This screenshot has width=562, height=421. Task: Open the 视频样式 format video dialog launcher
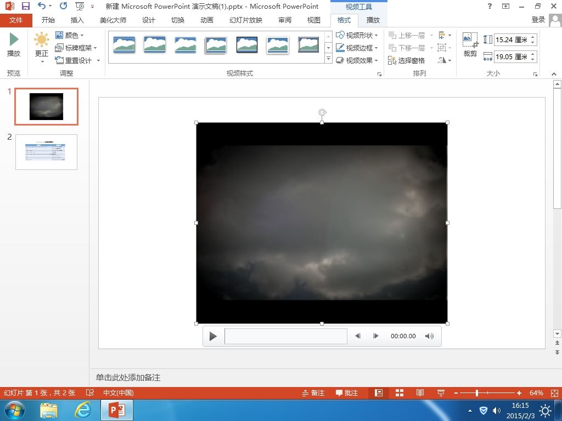[x=379, y=74]
